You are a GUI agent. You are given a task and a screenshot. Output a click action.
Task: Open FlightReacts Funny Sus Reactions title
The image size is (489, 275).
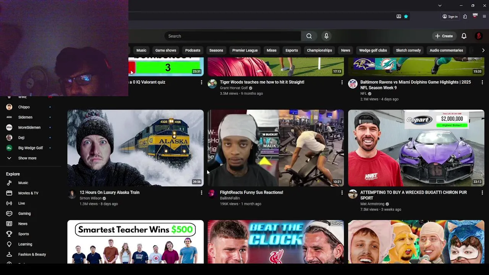(x=251, y=192)
